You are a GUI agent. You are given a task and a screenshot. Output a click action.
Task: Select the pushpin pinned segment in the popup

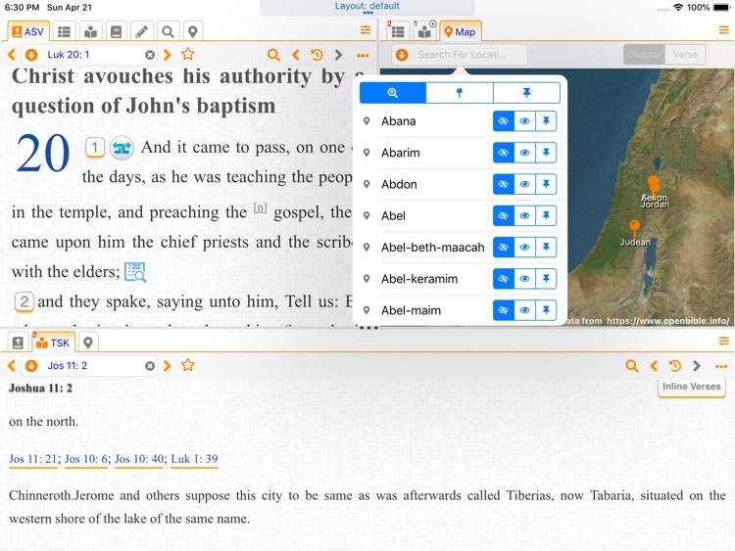pos(526,93)
